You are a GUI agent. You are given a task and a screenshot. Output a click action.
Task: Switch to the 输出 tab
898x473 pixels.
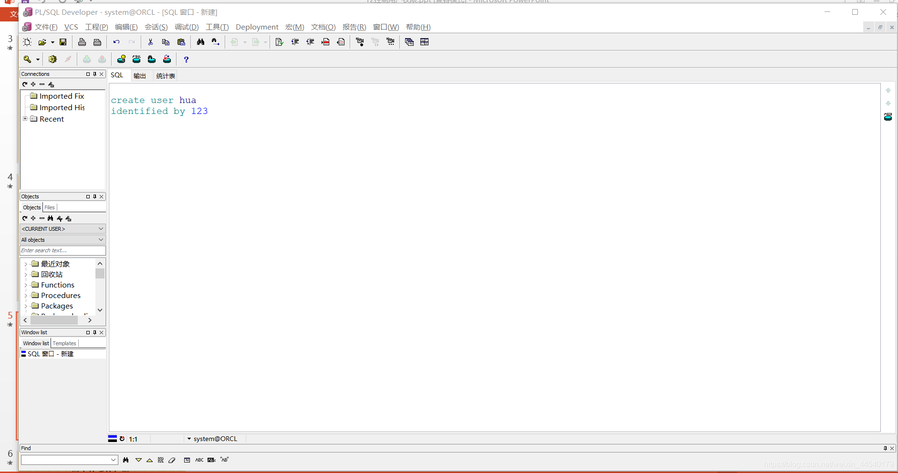tap(140, 76)
